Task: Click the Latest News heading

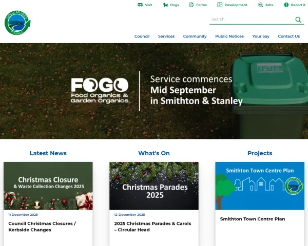Action: coord(48,153)
